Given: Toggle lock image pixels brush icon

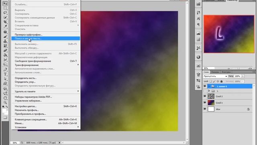Looking at the screenshot, I should pos(214,81).
